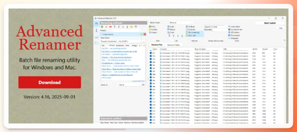Open the Batch mode dropdown
Viewport: 297px width, 132px height.
pos(181,23)
